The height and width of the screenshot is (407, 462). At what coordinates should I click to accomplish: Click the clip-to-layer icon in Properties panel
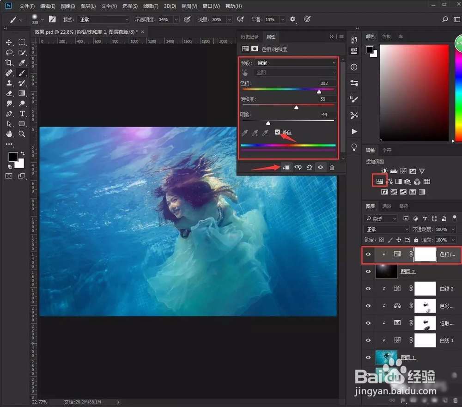(x=286, y=167)
